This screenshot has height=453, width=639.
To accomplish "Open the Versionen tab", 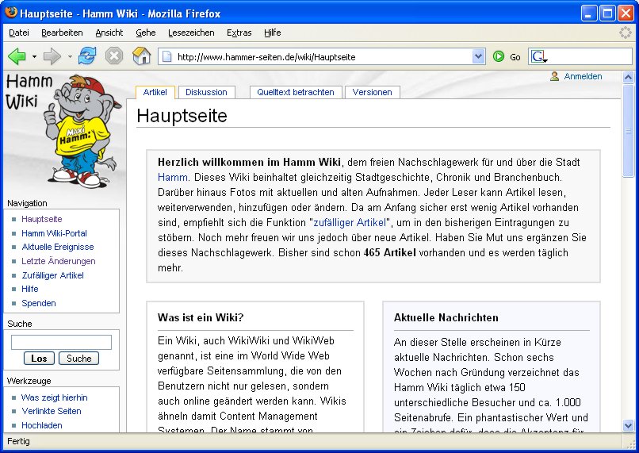I will coord(372,92).
